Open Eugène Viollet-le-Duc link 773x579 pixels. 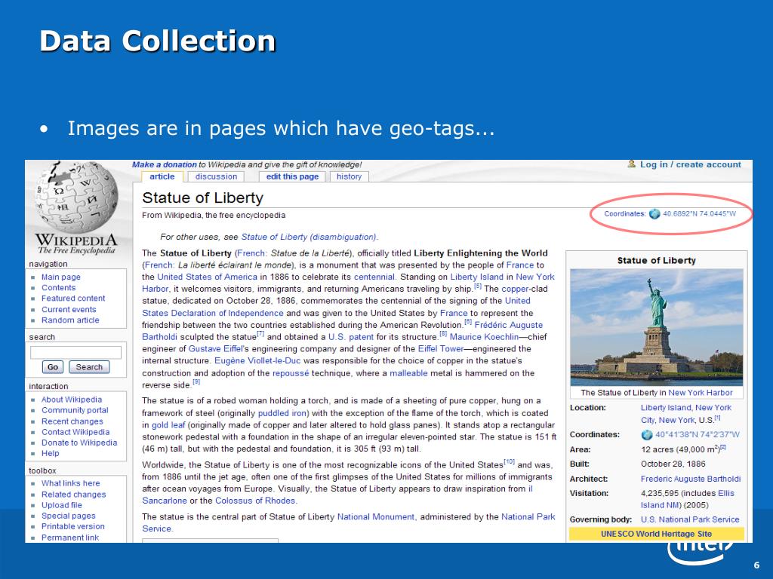[257, 360]
